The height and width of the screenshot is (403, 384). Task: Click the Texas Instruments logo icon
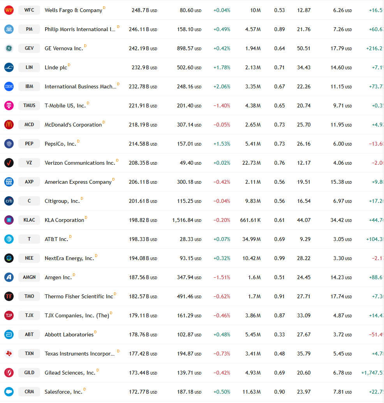click(x=9, y=354)
